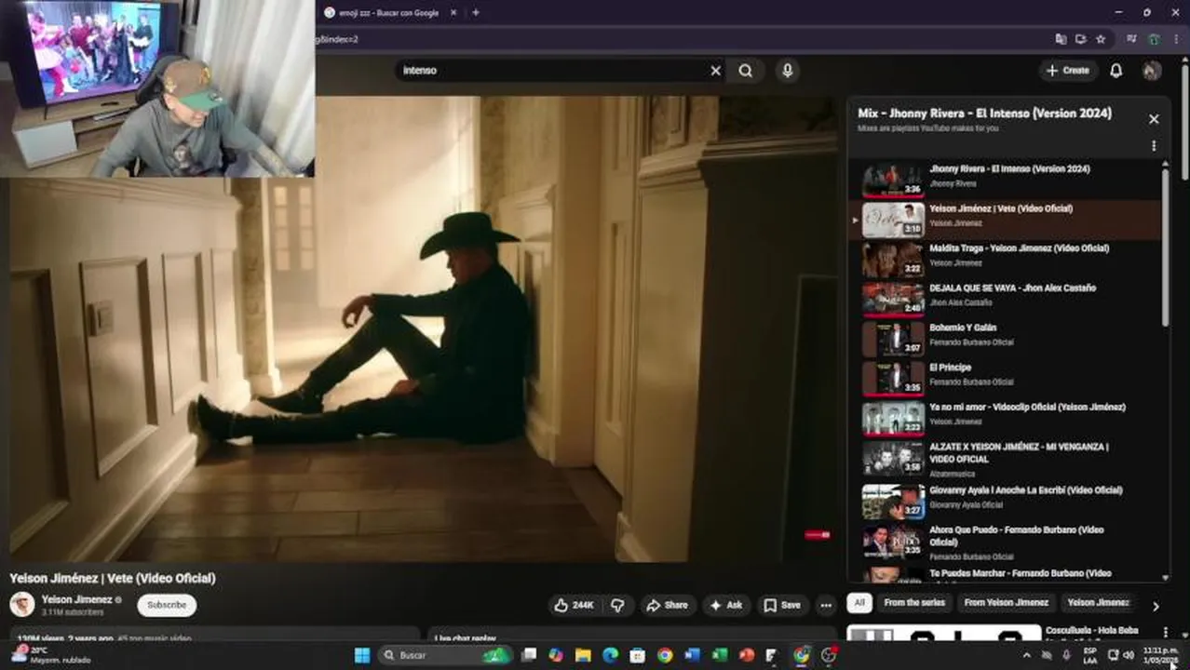Click the magnifier search button
Screen dimensions: 1190x670
pos(746,71)
